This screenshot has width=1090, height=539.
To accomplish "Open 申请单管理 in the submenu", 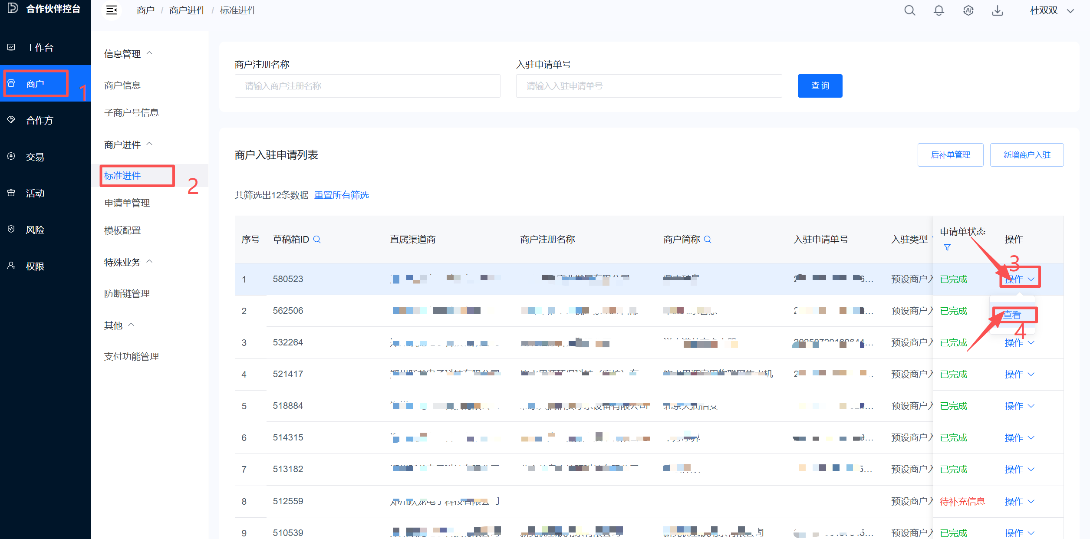I will pos(127,203).
